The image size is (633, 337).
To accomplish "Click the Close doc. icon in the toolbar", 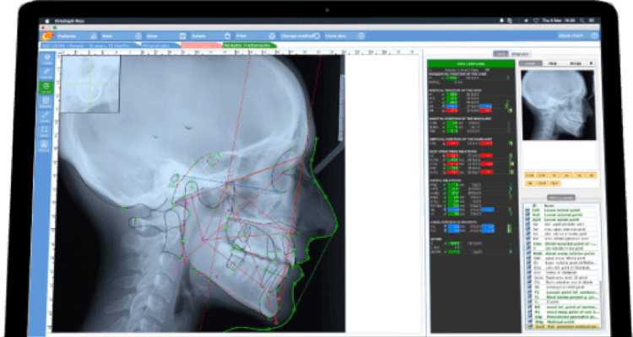I will click(x=361, y=36).
